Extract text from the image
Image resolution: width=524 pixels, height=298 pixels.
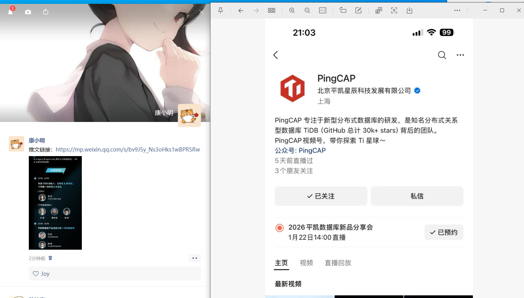point(394,11)
